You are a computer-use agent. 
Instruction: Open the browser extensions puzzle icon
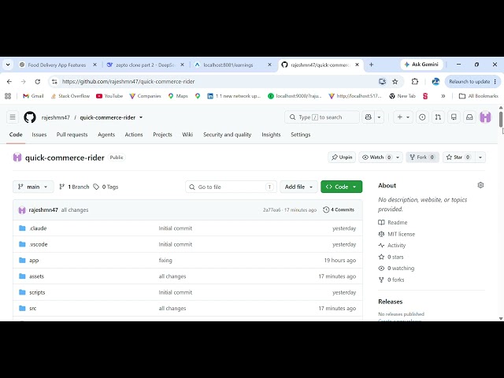click(415, 82)
